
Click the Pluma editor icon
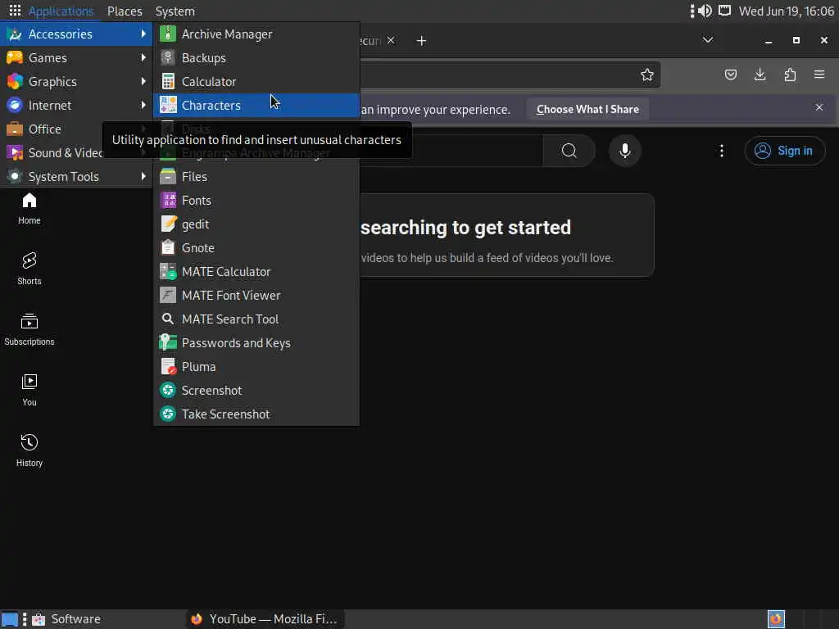click(168, 367)
